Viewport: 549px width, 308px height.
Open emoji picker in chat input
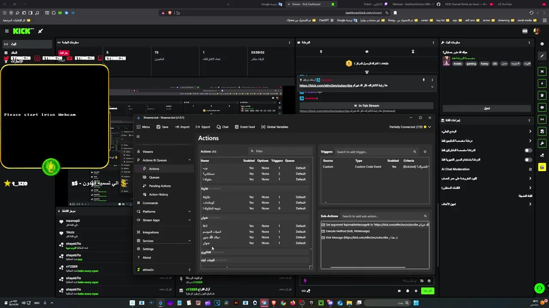429,281
